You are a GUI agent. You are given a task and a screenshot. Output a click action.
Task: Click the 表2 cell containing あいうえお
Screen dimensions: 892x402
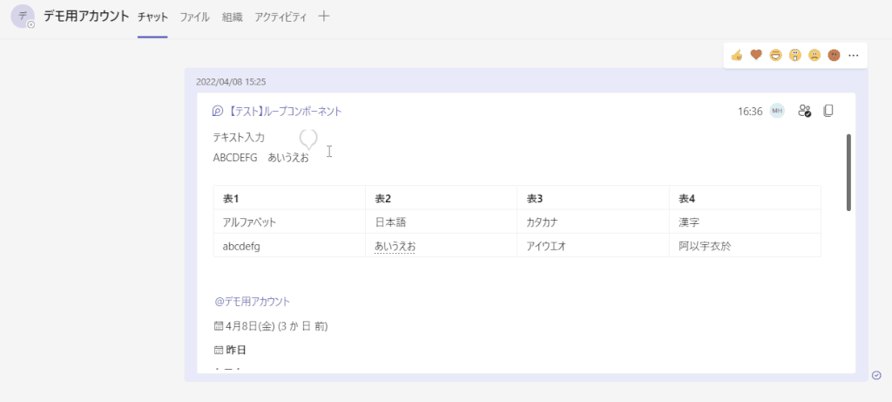[x=395, y=247]
